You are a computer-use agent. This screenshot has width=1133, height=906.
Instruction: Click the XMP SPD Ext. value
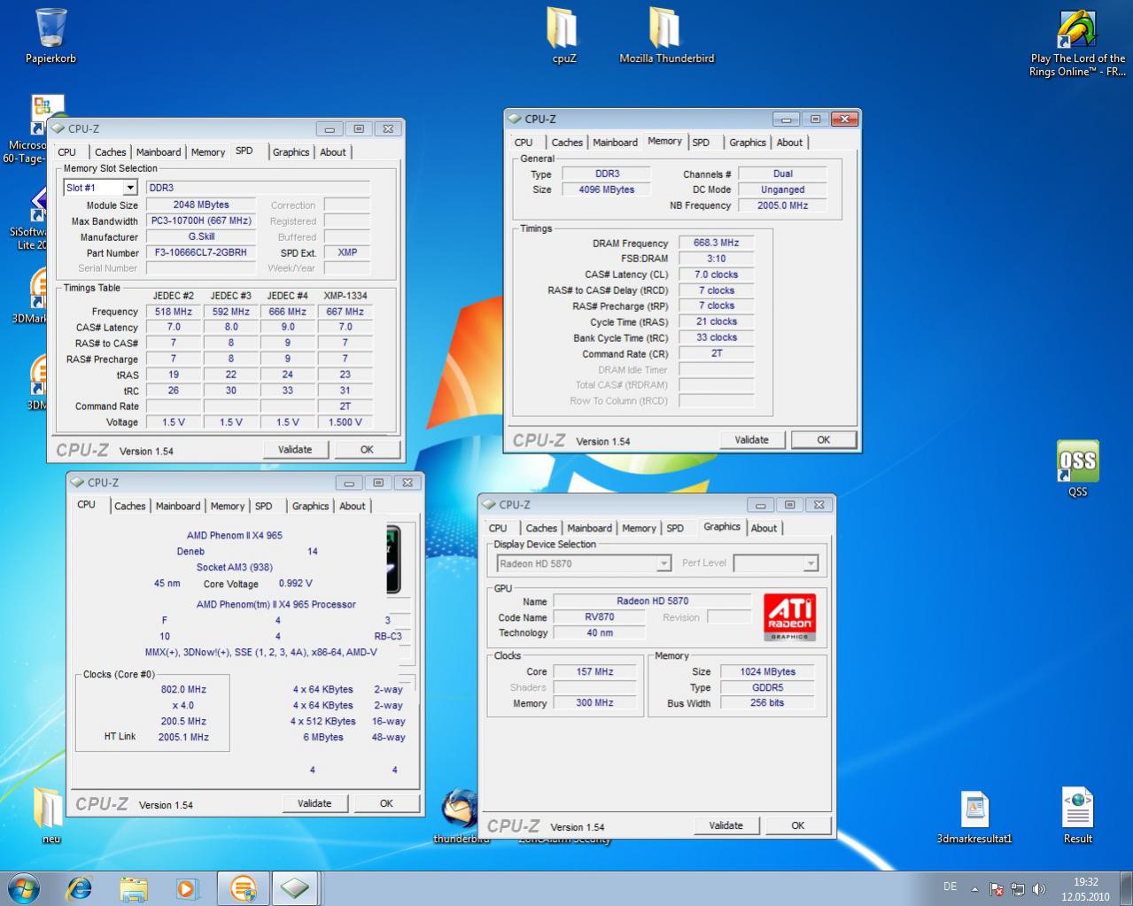347,252
